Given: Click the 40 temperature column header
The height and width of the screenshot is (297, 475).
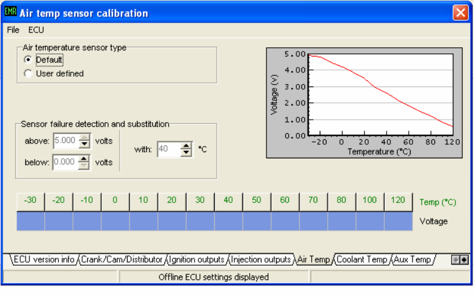Looking at the screenshot, I should click(228, 201).
